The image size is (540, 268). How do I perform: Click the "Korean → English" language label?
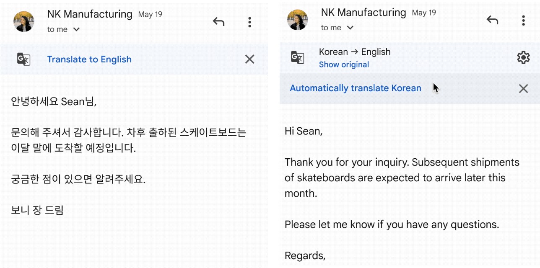355,52
